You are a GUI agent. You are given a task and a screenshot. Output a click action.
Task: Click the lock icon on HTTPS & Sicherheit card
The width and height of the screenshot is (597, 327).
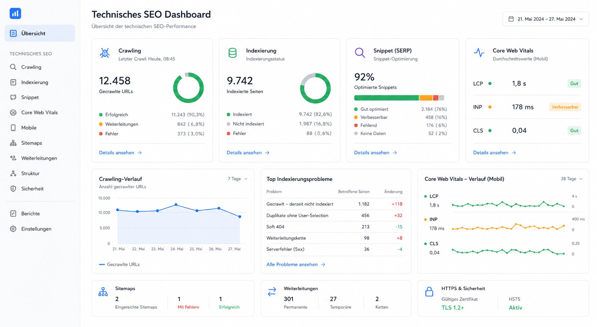(x=429, y=292)
